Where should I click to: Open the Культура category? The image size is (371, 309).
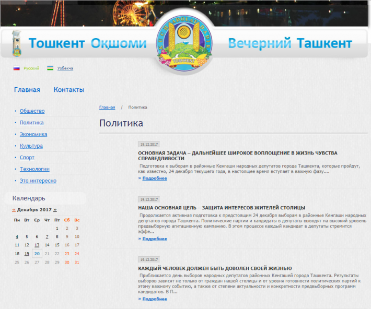pyautogui.click(x=31, y=146)
